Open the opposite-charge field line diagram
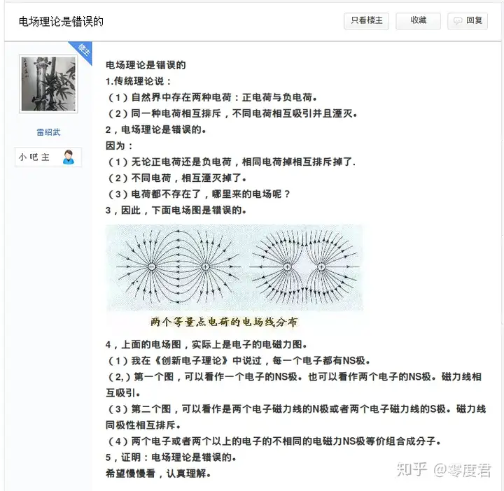The height and width of the screenshot is (491, 504). [178, 267]
